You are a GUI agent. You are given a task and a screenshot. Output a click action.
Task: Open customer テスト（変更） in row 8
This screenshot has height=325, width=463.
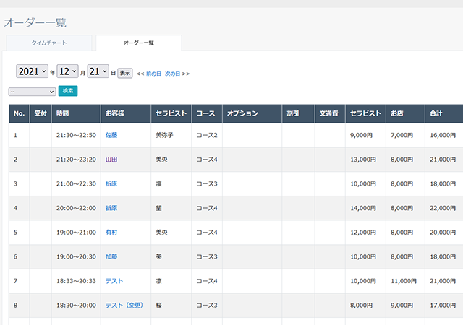point(124,305)
